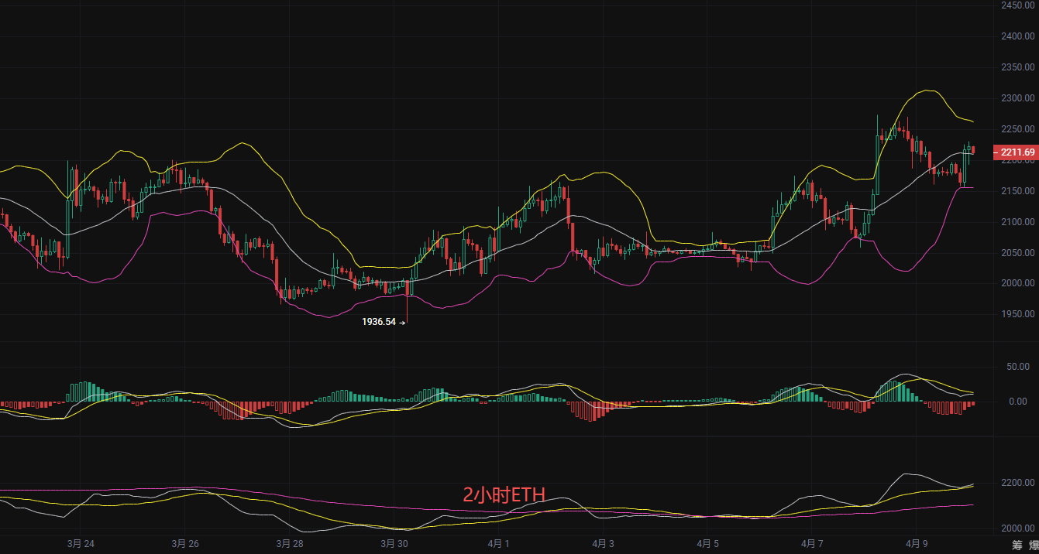Viewport: 1039px width, 554px height.
Task: Open the 爆 panel button at bottom right
Action: point(1034,544)
